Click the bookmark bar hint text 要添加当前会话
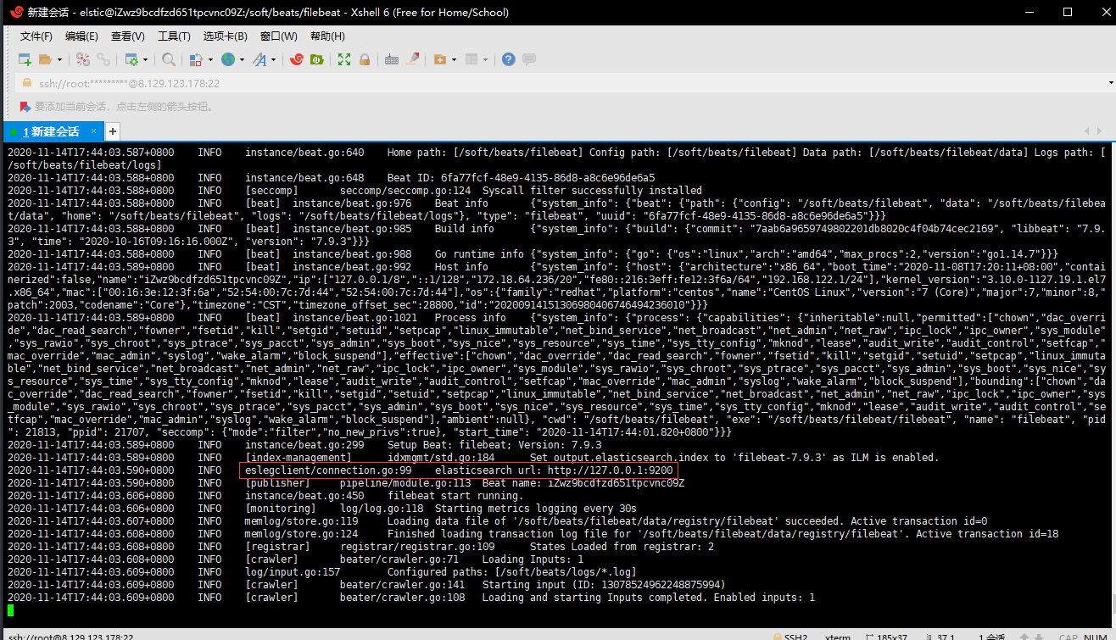This screenshot has height=640, width=1116. point(124,107)
